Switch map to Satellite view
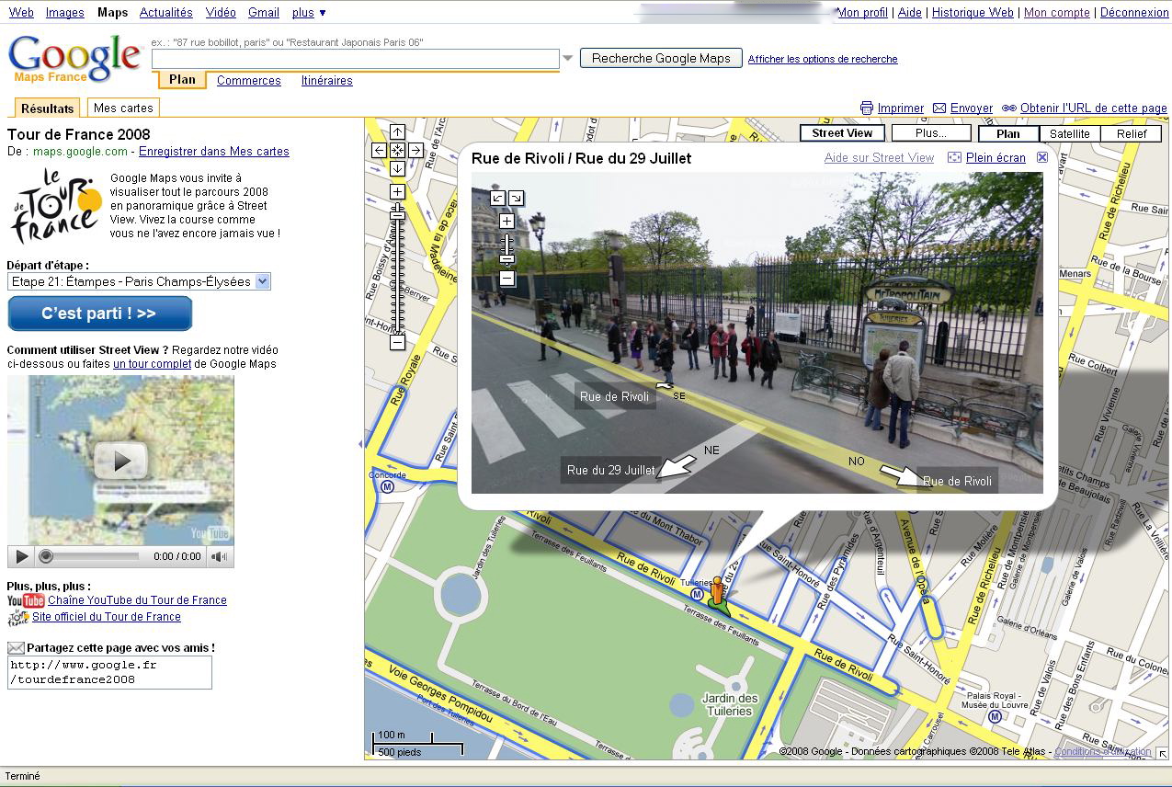The height and width of the screenshot is (787, 1172). pos(1070,134)
